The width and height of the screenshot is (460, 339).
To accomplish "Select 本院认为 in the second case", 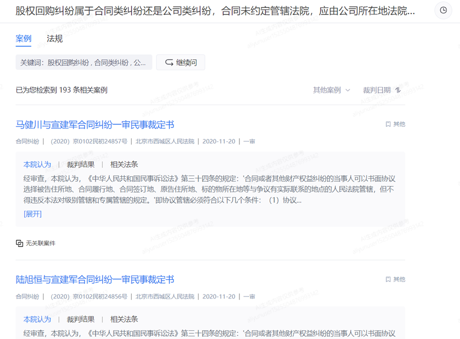I will click(37, 319).
